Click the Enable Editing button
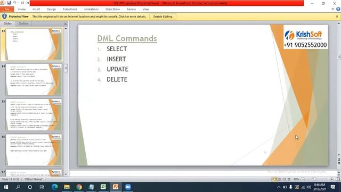This screenshot has height=192, width=341. [x=163, y=17]
